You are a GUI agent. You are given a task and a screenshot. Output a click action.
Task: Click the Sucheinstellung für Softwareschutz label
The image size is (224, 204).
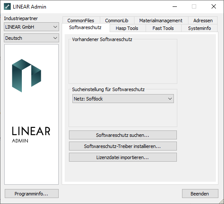pyautogui.click(x=108, y=89)
